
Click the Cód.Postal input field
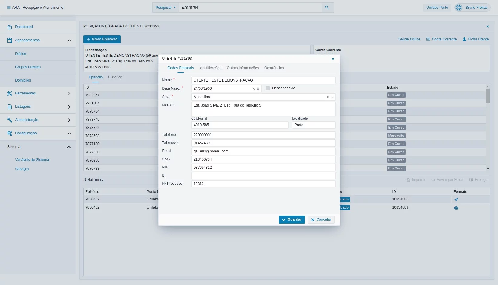click(x=240, y=125)
